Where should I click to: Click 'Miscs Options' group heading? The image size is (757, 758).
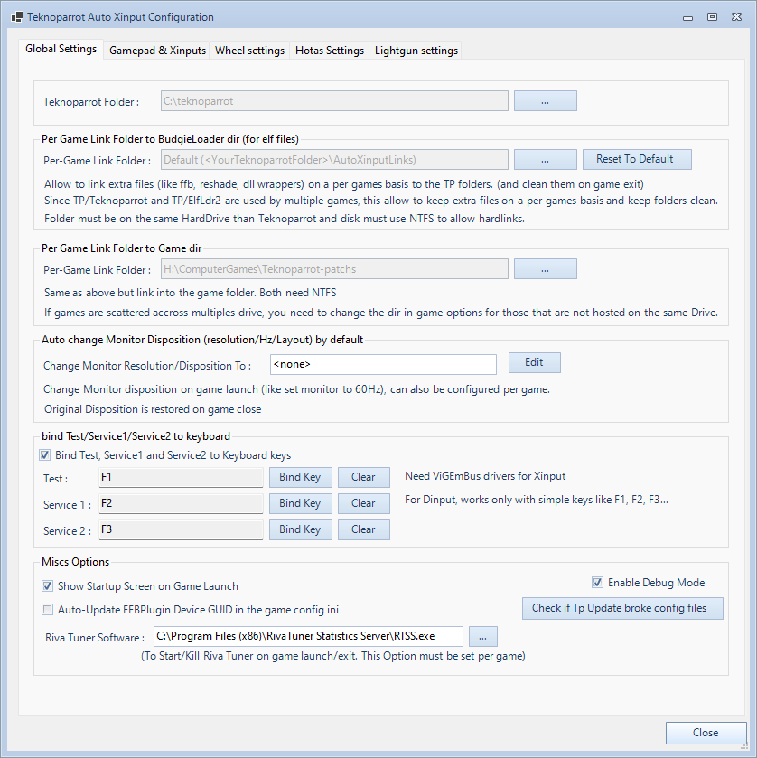click(x=75, y=562)
